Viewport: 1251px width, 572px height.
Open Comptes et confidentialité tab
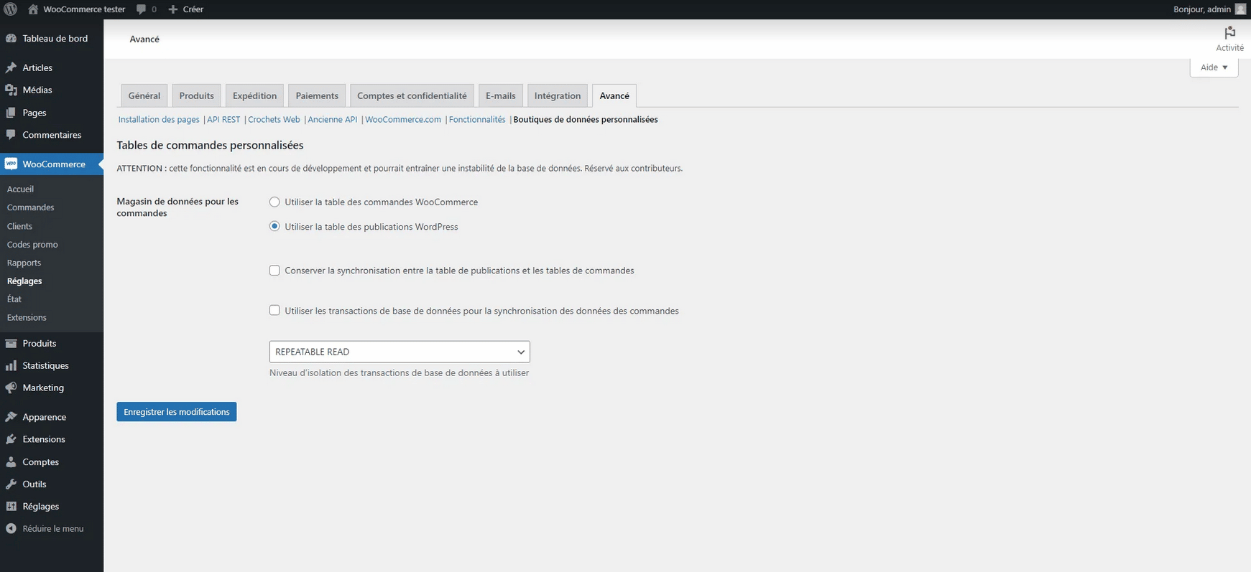tap(412, 95)
